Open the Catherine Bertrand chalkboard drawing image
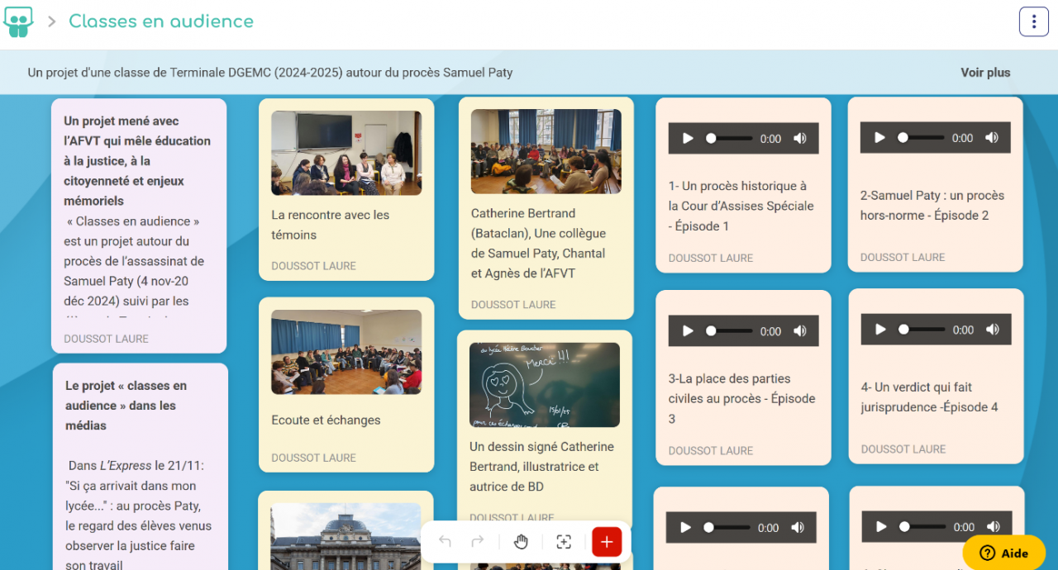The image size is (1058, 570). coord(544,385)
